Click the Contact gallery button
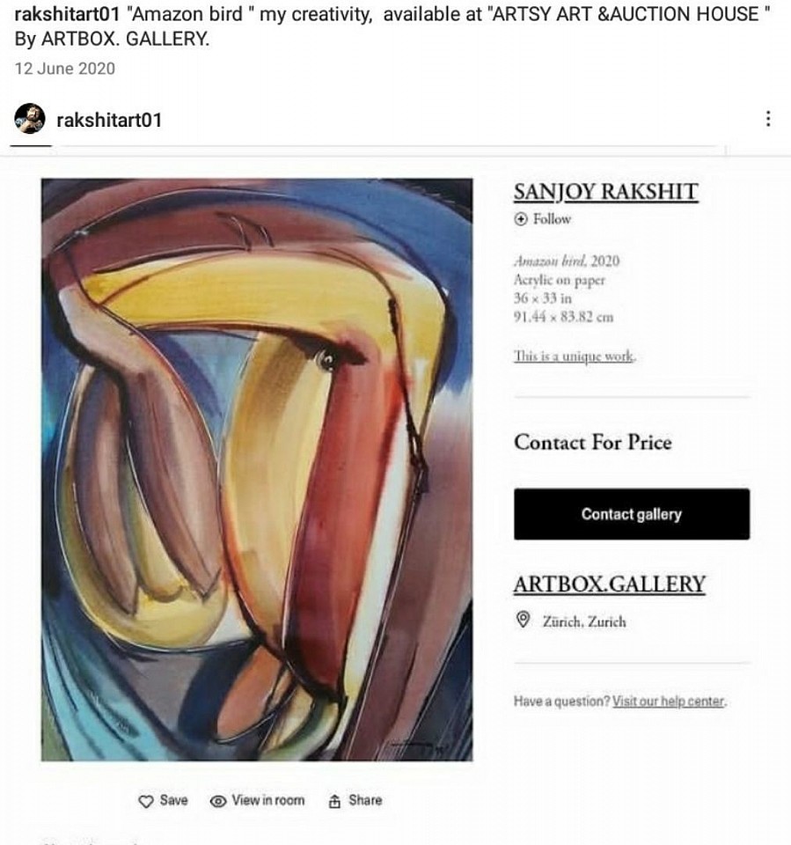 (632, 513)
